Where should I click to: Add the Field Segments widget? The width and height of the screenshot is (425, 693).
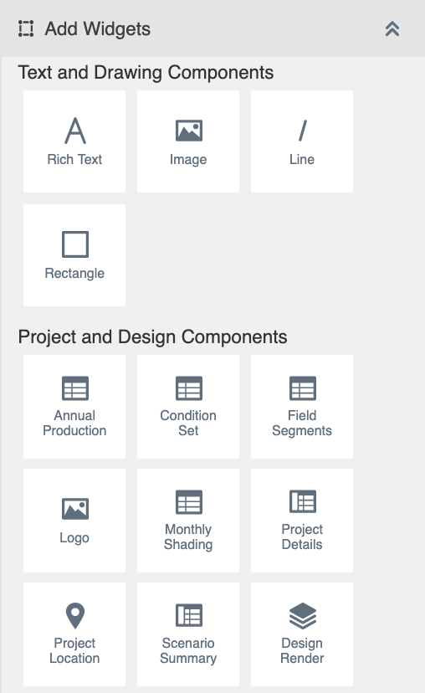click(x=302, y=407)
